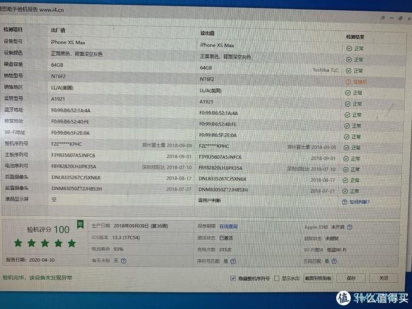Click the 电池序列号 row's 正常 check icon

(346, 170)
